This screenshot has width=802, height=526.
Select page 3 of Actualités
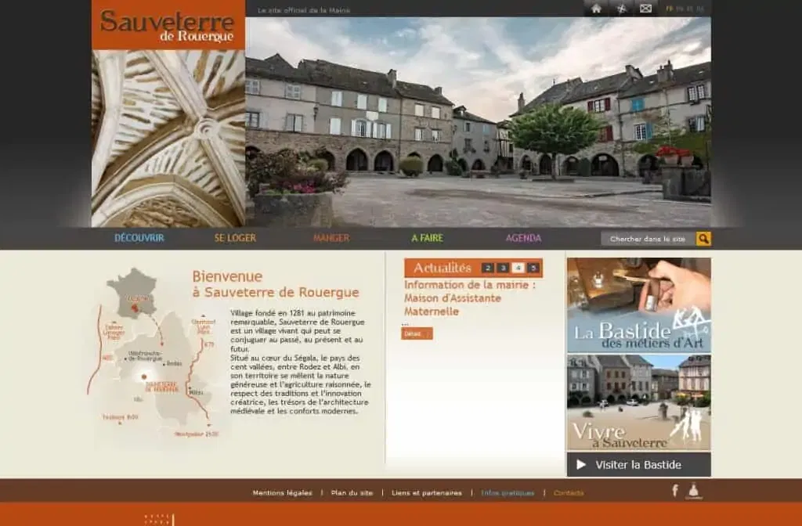pyautogui.click(x=503, y=268)
